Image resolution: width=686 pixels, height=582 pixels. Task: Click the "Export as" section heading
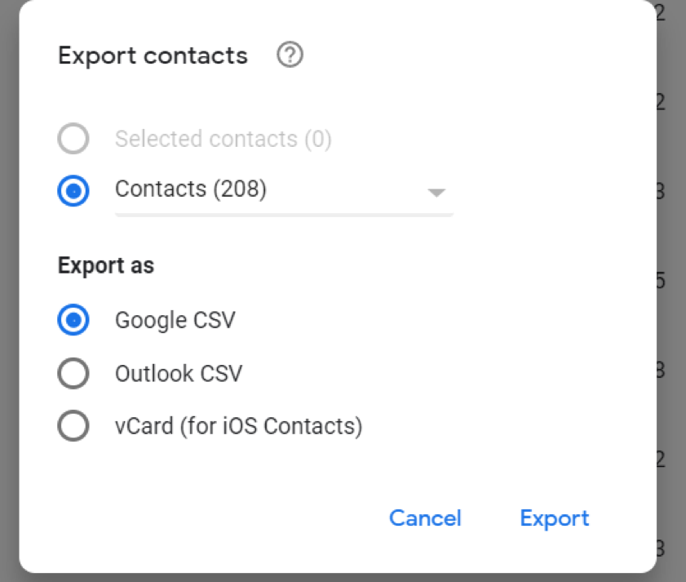(106, 265)
